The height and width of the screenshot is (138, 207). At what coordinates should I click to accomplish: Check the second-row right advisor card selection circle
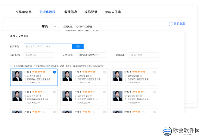coord(154,92)
